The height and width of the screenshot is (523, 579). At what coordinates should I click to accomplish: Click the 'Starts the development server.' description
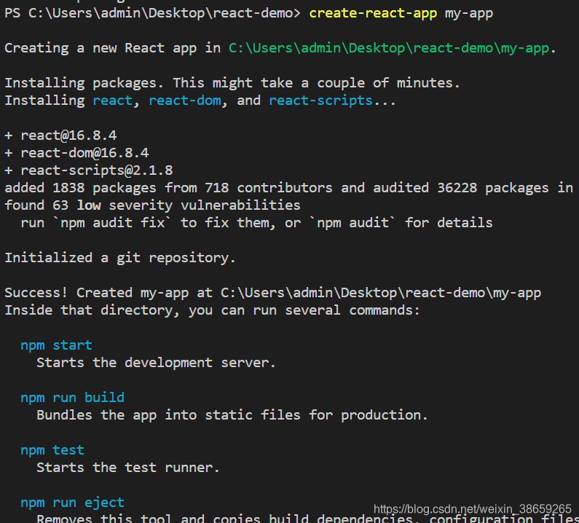click(x=156, y=363)
